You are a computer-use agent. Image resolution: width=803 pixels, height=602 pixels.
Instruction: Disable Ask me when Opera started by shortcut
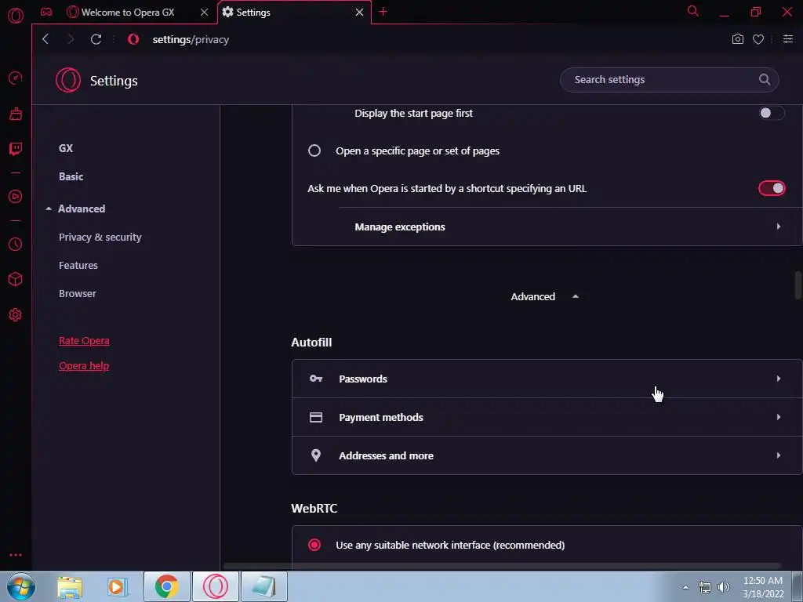coord(772,188)
